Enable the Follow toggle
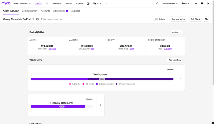The height and width of the screenshot is (124, 214). tap(155, 19)
